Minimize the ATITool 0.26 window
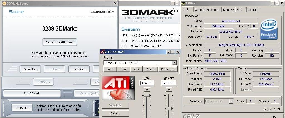This screenshot has width=285, height=118. click(168, 52)
